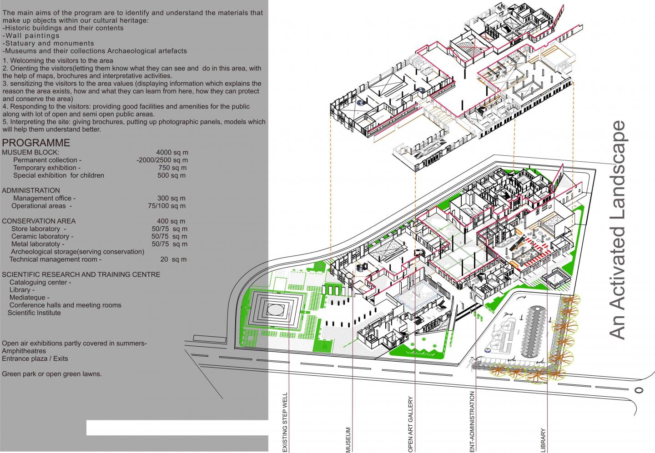The height and width of the screenshot is (453, 655).
Task: Click the small circle at the road end
Action: click(639, 390)
